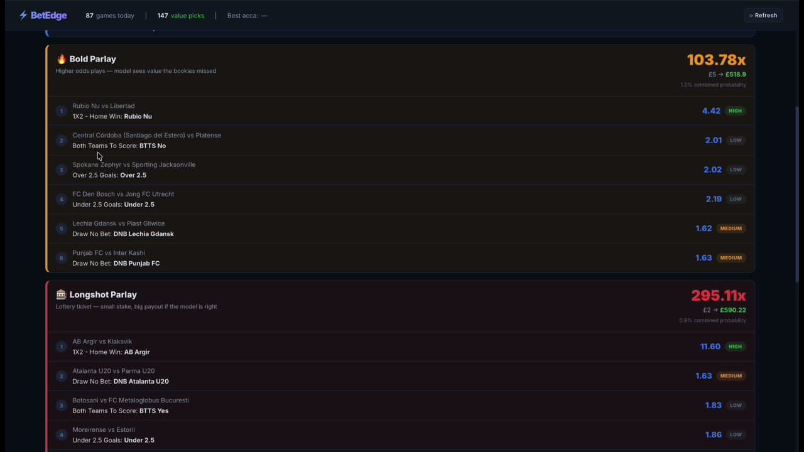Click the fire icon beside Bold Parlay
The width and height of the screenshot is (804, 452).
coord(62,59)
